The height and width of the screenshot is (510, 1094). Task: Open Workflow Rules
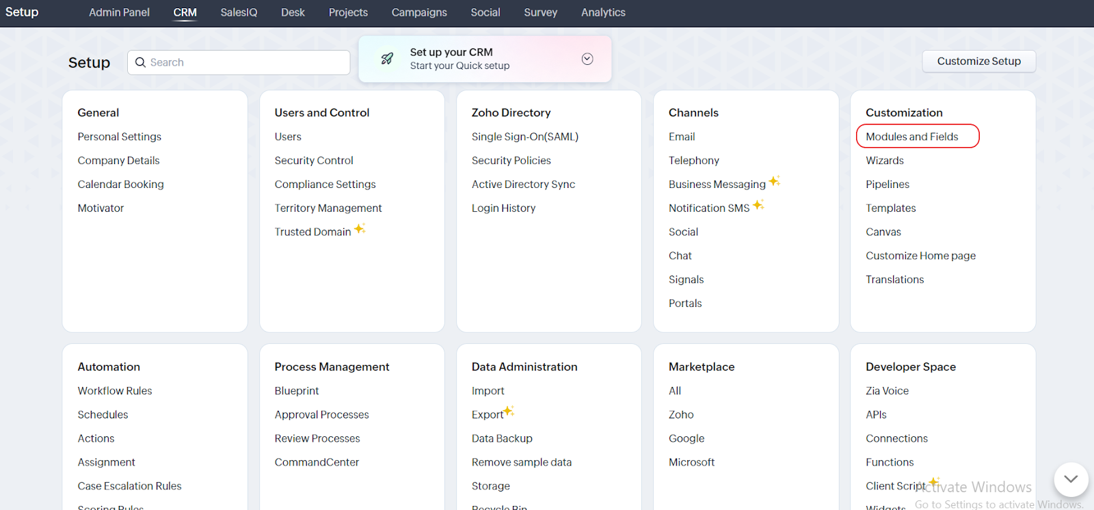pyautogui.click(x=115, y=391)
